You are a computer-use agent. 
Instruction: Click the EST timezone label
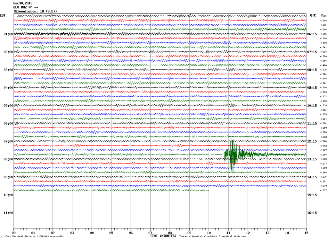coord(3,15)
